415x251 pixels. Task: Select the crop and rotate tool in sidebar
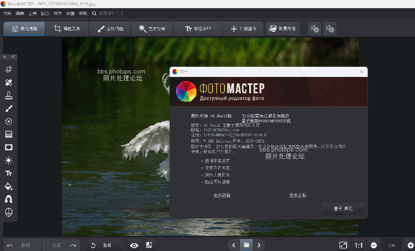tap(9, 70)
